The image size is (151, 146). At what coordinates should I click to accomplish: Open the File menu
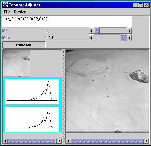click(7, 12)
